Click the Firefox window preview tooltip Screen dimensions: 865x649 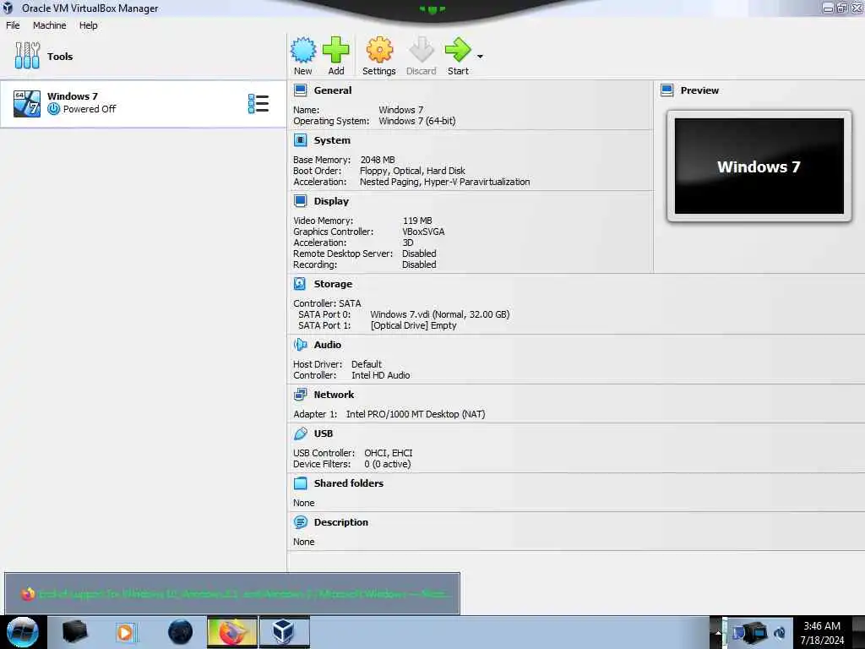(232, 593)
